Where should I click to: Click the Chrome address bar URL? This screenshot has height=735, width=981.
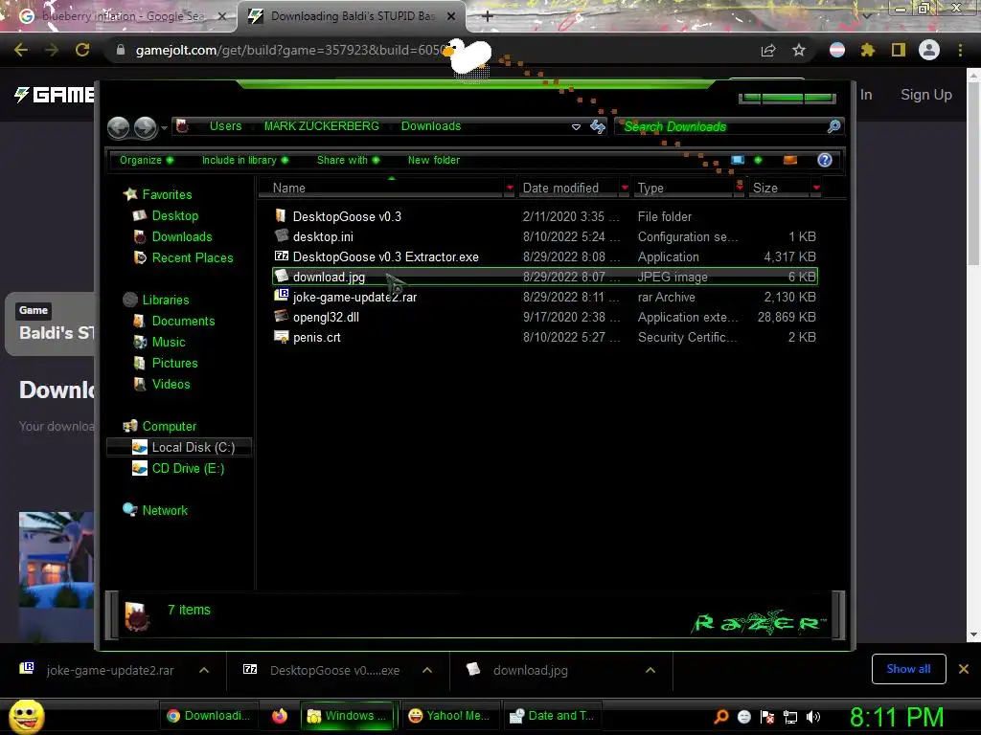point(291,50)
